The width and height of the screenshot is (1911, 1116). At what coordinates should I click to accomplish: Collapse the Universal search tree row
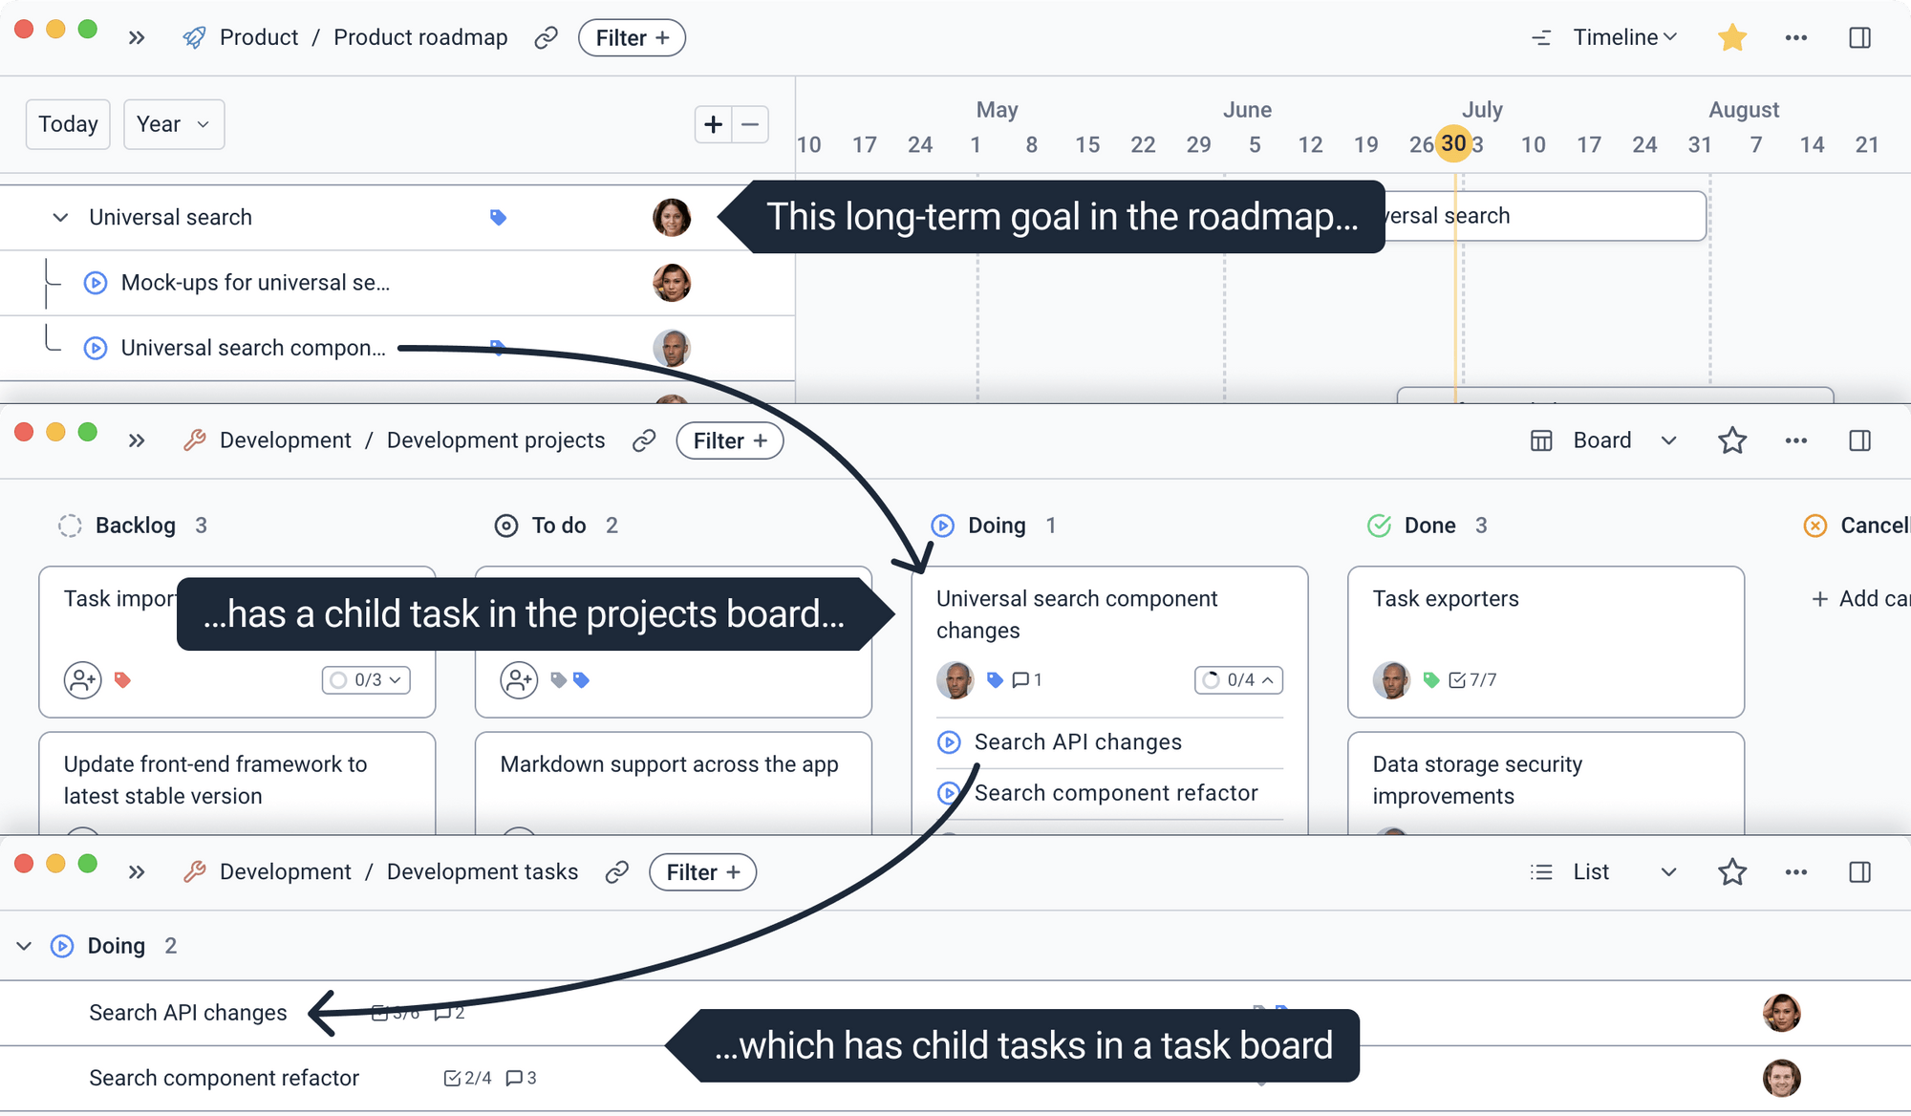click(x=59, y=217)
